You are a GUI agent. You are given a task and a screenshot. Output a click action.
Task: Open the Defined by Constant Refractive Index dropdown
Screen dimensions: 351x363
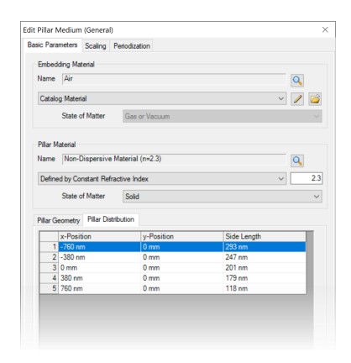[x=162, y=179]
